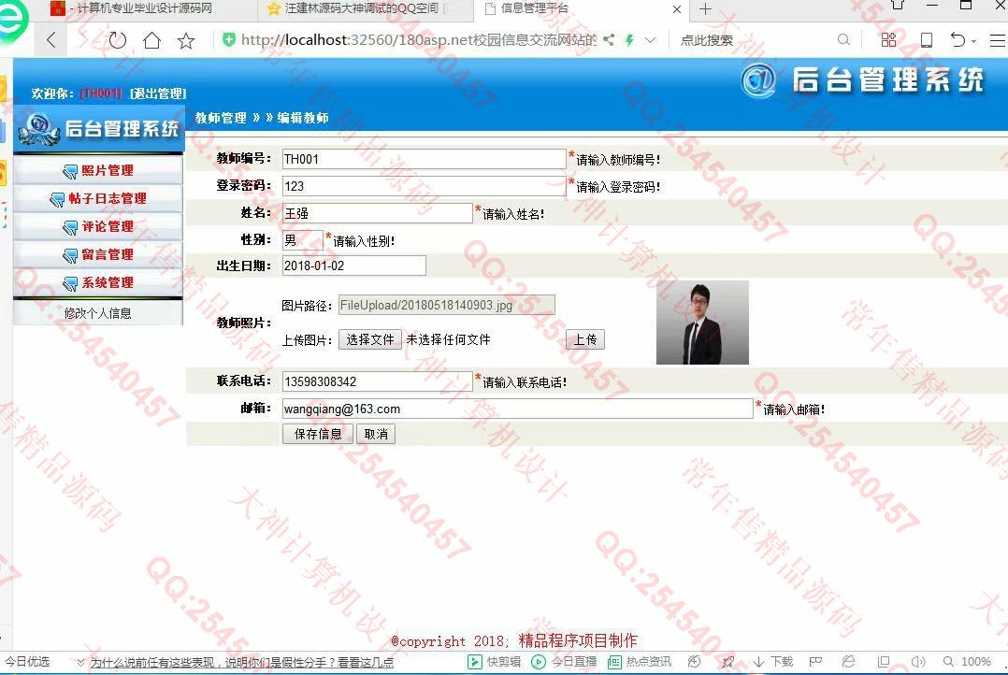1008x675 pixels.
Task: Open the extensions grid icon
Action: (888, 40)
